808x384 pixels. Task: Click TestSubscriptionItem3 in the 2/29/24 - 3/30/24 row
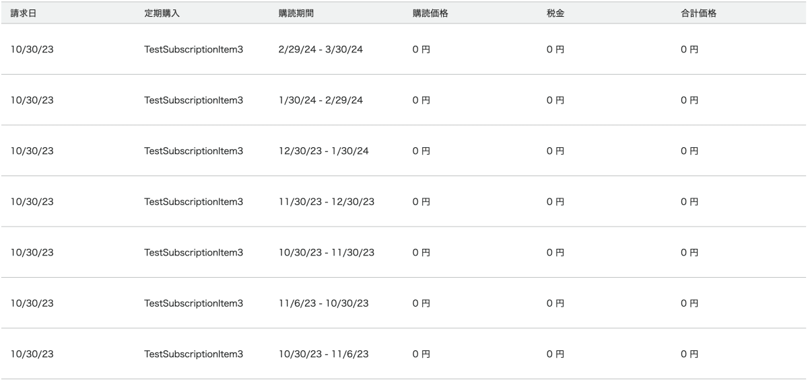(194, 50)
